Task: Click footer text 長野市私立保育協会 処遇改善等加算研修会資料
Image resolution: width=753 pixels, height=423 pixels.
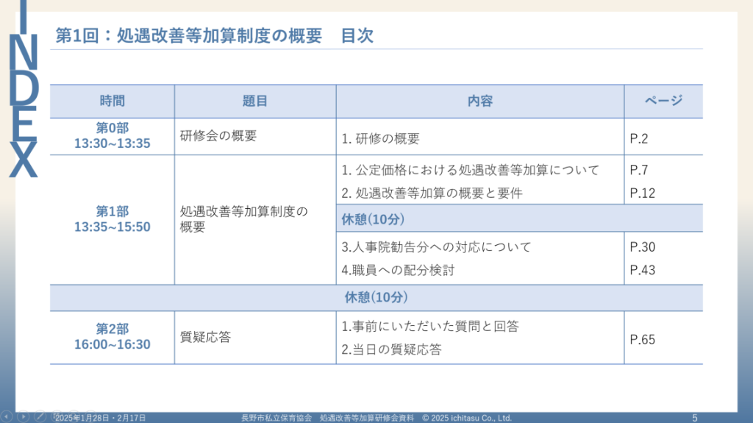Action: (327, 418)
